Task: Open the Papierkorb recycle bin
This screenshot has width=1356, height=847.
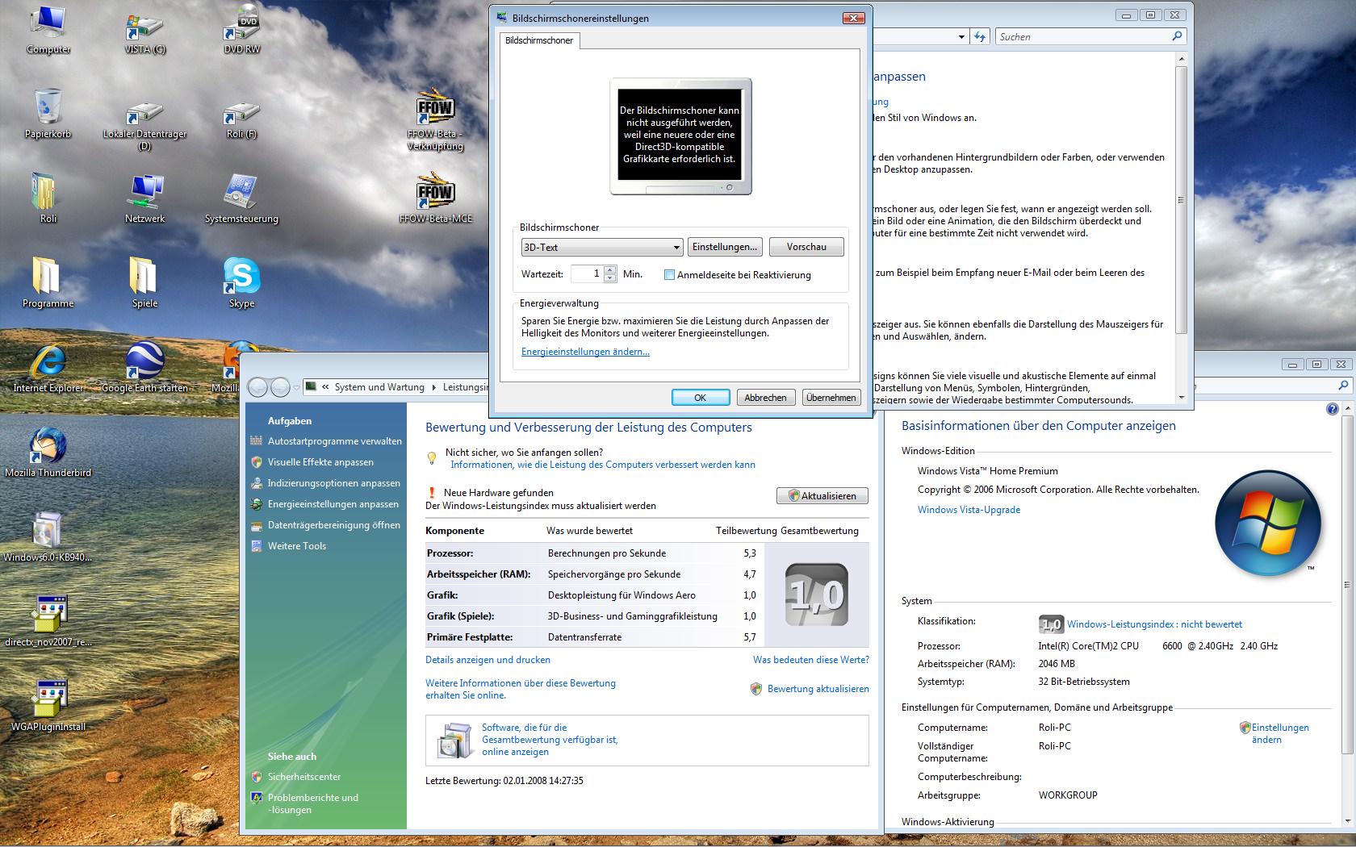Action: click(x=48, y=114)
